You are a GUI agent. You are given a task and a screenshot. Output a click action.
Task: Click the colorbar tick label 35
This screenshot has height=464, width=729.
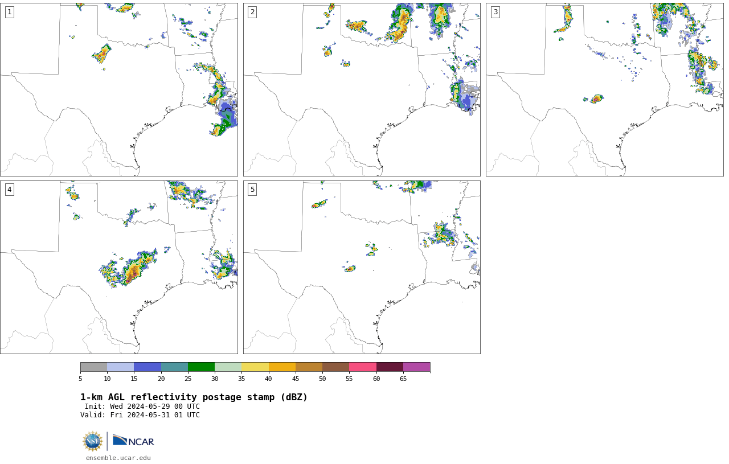coord(241,379)
